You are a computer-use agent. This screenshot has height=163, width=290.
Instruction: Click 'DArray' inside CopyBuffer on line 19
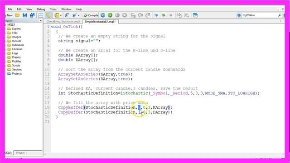pyautogui.click(x=160, y=112)
